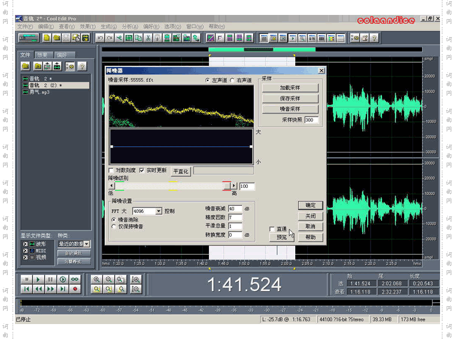Screen dimensions: 455x339
Task: Switch to multitrack view via toolbar toggle
Action: point(29,38)
